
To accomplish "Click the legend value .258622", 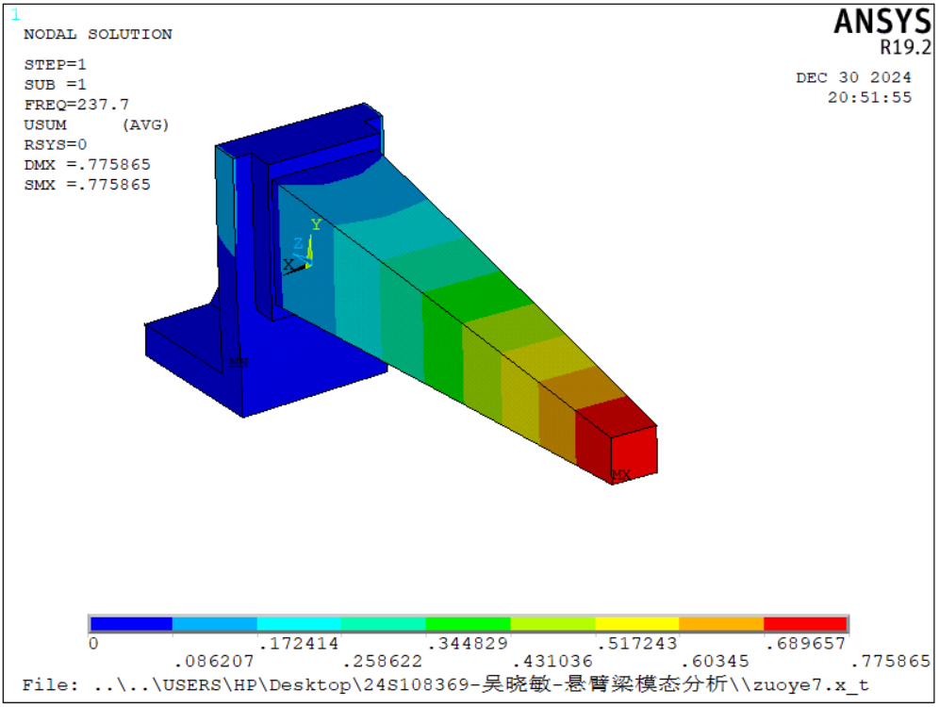I will [x=384, y=662].
